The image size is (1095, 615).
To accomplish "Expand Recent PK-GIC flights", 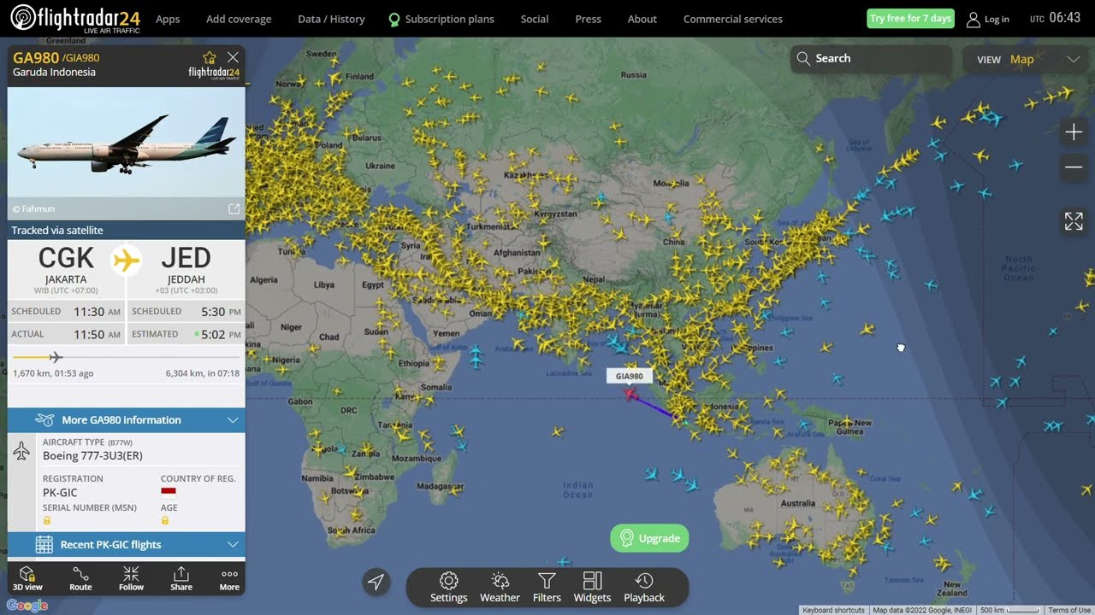I will tap(127, 544).
